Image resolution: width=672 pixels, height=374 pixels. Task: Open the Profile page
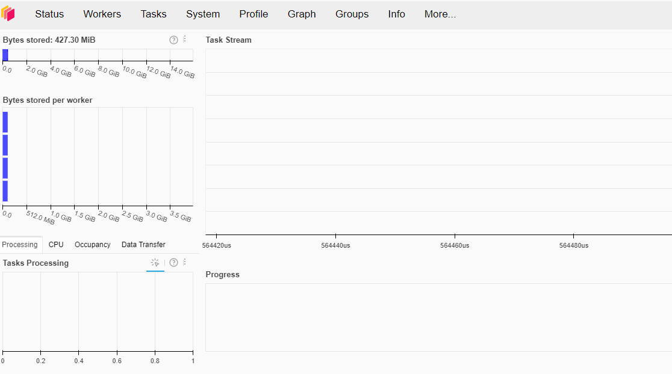point(254,14)
